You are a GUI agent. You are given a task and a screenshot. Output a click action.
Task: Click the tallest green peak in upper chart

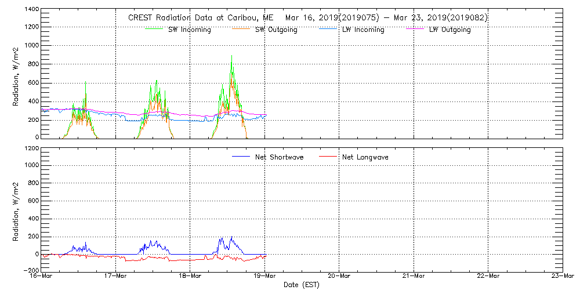232,56
